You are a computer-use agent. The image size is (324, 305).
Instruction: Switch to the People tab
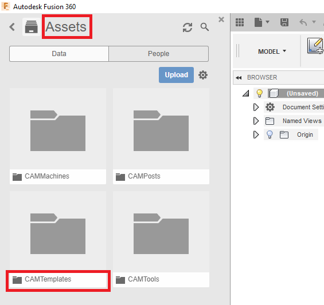pyautogui.click(x=158, y=54)
